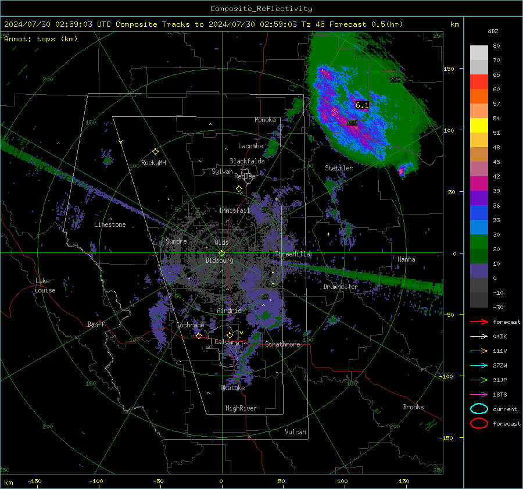The width and height of the screenshot is (523, 489).
Task: Pick the yellow 54 dBZ color swatch
Action: pyautogui.click(x=479, y=125)
